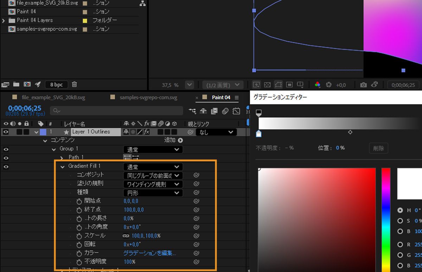422x272 pixels.
Task: Expand the Path 1 property
Action: click(x=62, y=158)
